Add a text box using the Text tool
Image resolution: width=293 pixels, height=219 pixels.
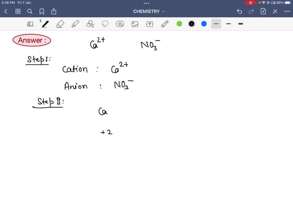pyautogui.click(x=150, y=24)
